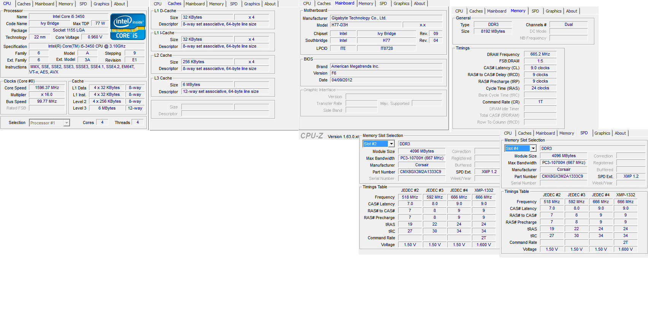This screenshot has height=326, width=648.
Task: Click Slot #4 part number CMX8GX3M2A1333C9
Action: pyautogui.click(x=563, y=177)
